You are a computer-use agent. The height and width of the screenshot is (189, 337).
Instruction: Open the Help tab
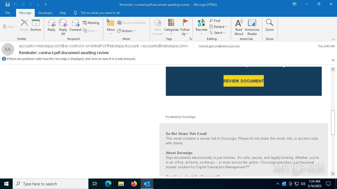coord(63,13)
